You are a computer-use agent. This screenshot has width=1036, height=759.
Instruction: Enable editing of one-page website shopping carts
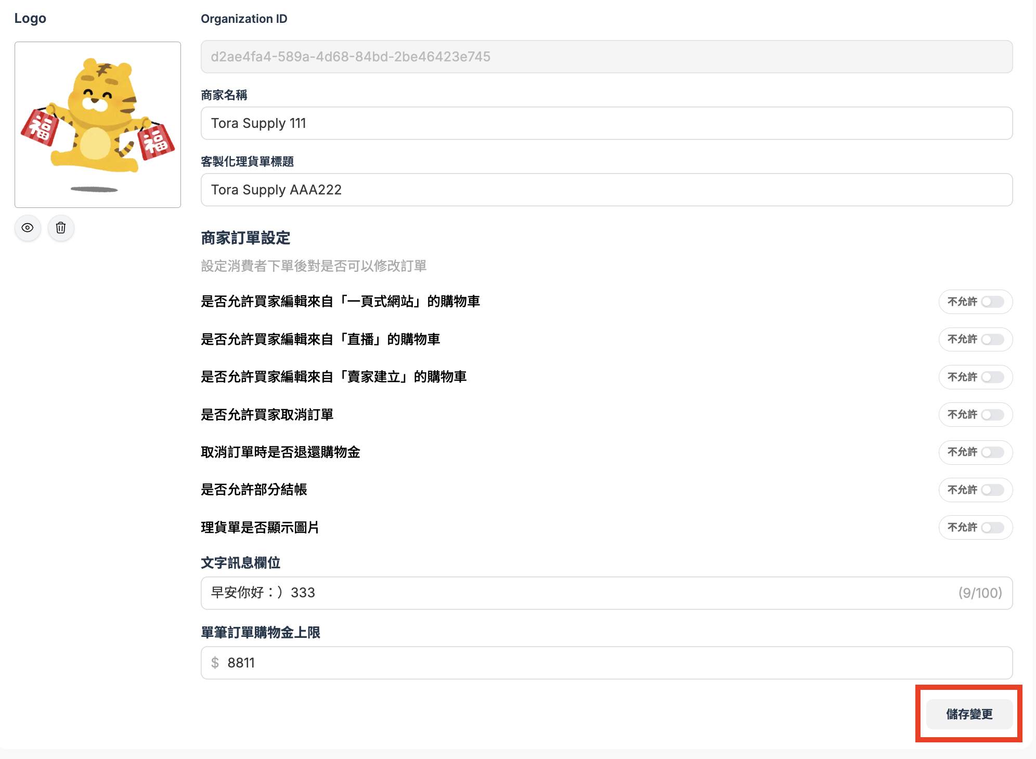click(992, 302)
